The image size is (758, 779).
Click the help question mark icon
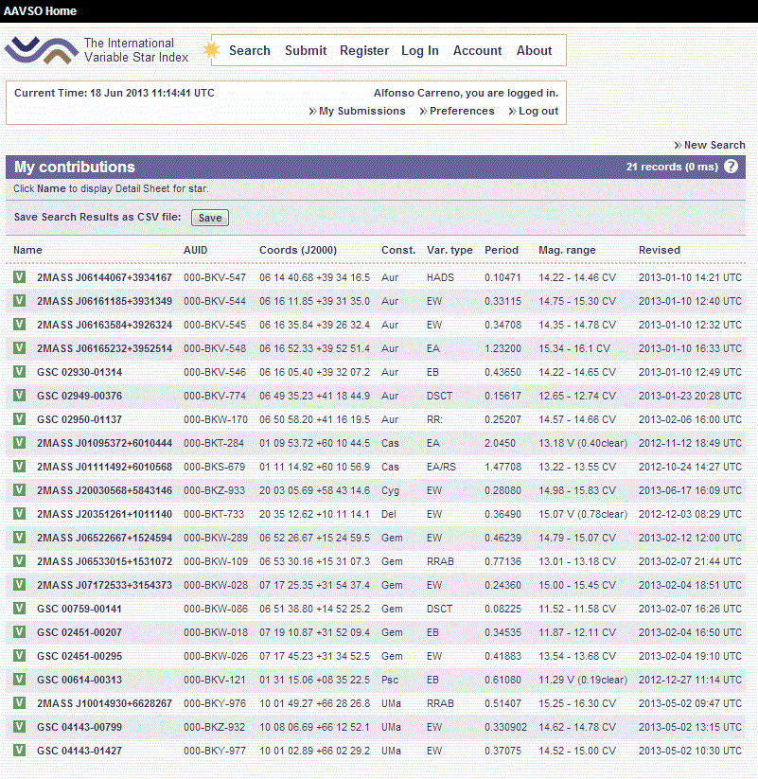731,167
